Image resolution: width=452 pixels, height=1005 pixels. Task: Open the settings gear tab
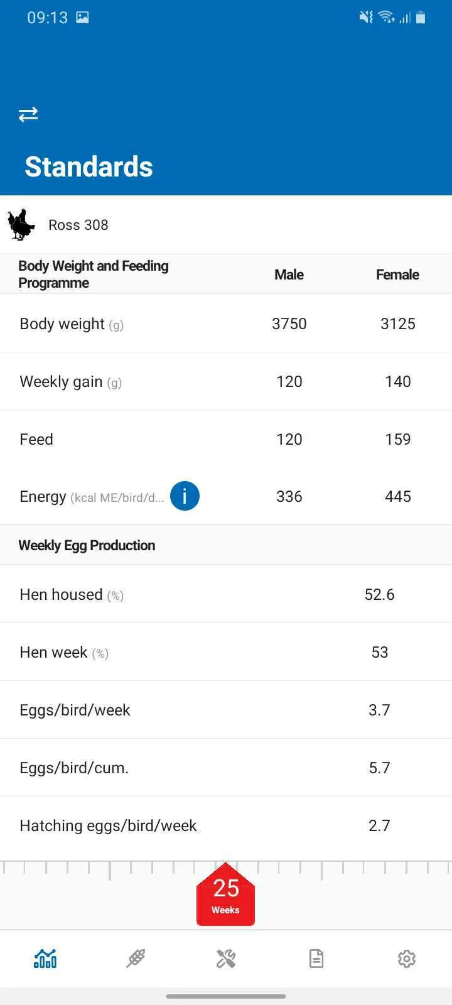point(407,959)
